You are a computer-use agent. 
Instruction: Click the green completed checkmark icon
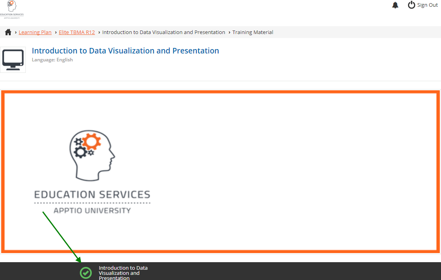[86, 273]
